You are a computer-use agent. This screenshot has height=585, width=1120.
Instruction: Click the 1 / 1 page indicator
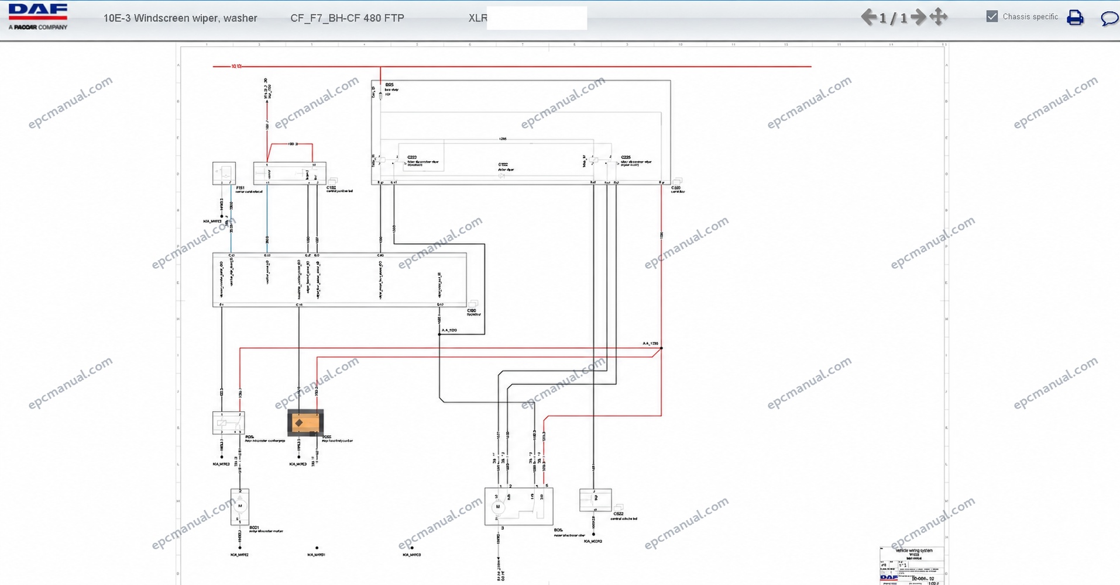point(893,18)
